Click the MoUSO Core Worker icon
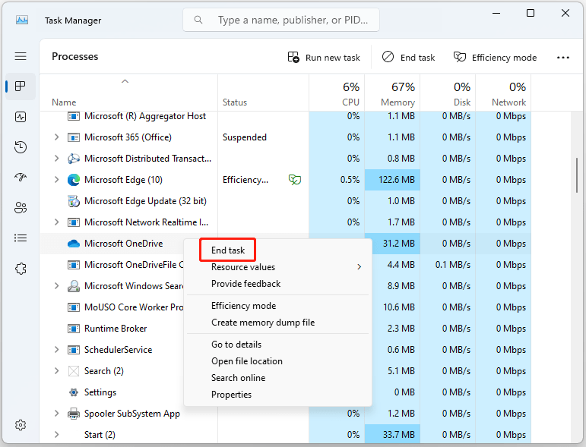This screenshot has width=586, height=447. tap(74, 307)
